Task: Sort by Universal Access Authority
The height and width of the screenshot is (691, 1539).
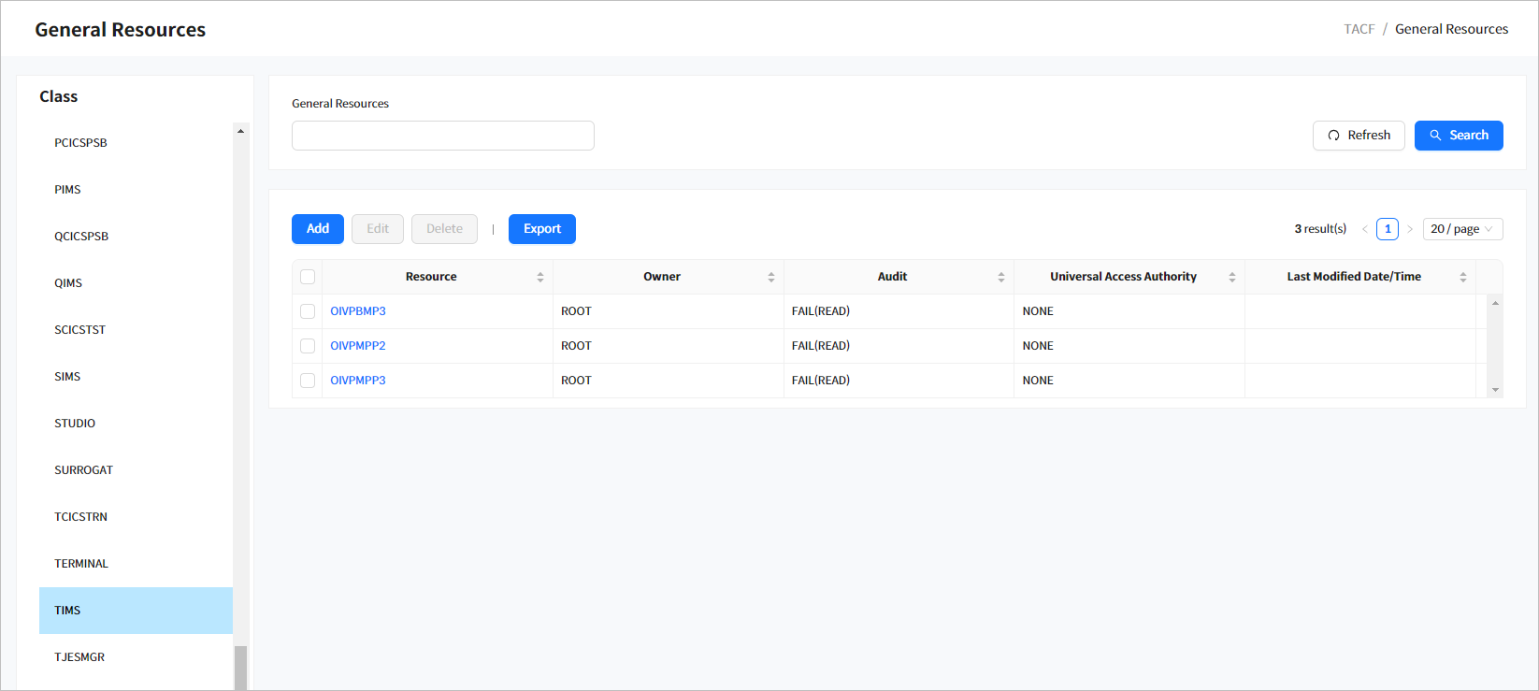Action: [1231, 277]
